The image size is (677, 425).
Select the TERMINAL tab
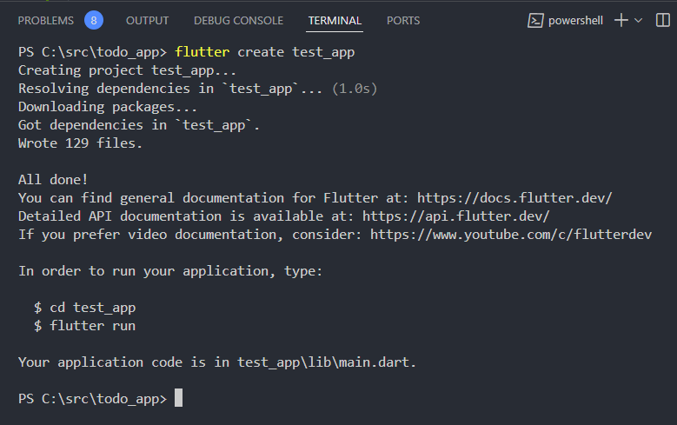pyautogui.click(x=335, y=20)
